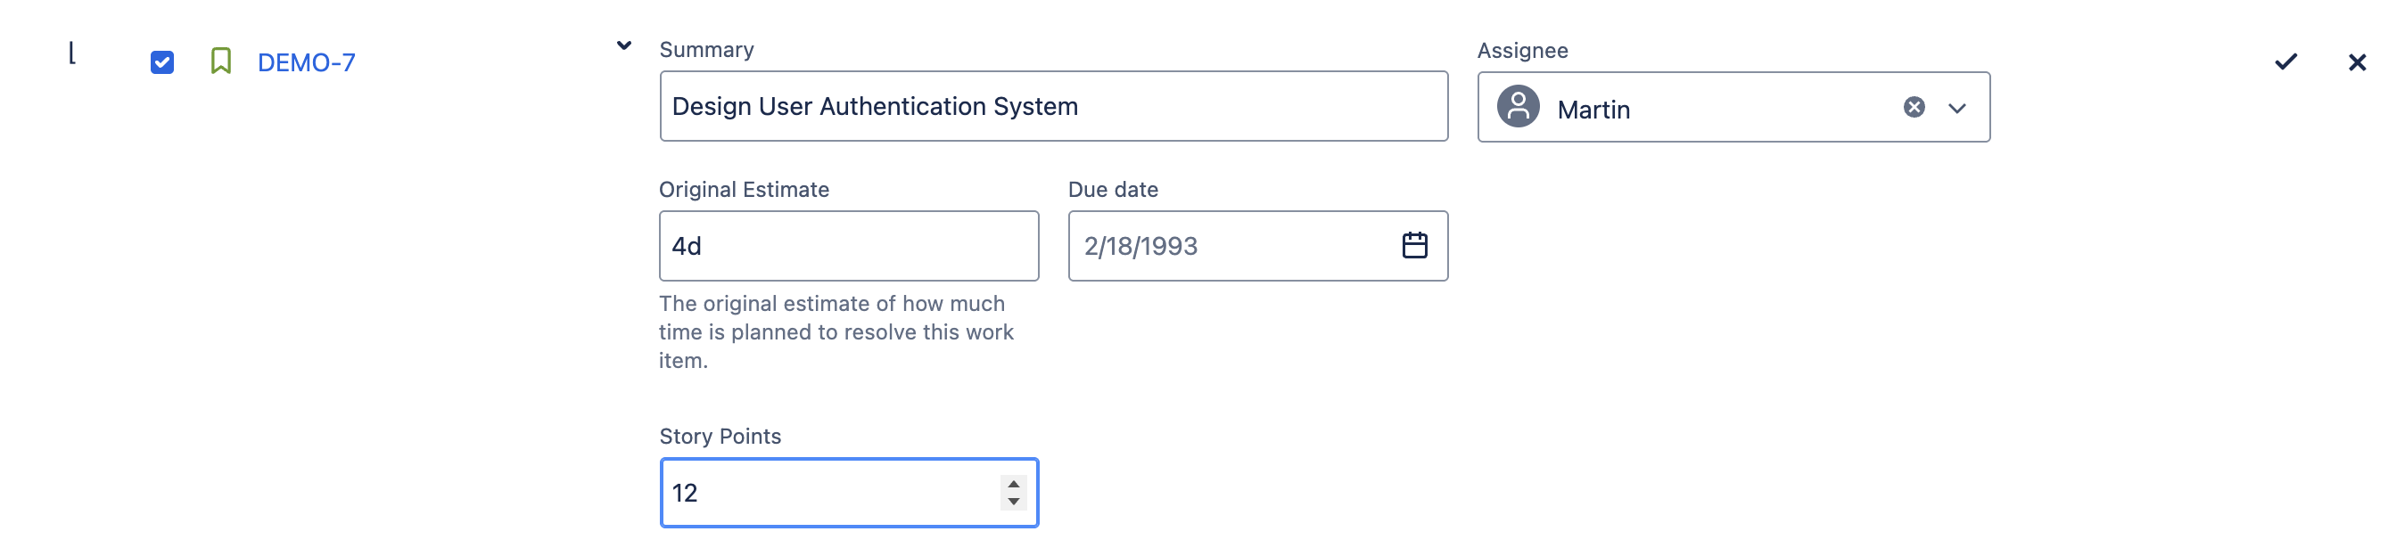Focus the Original Estimate field
Image resolution: width=2404 pixels, height=556 pixels.
(847, 246)
